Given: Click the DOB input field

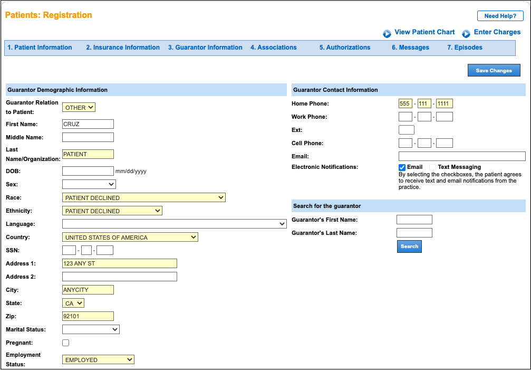Looking at the screenshot, I should (88, 170).
